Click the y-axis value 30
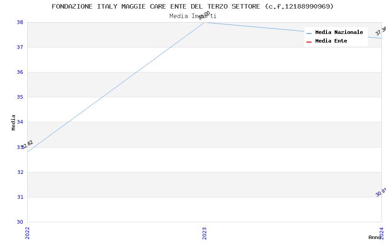386x249 pixels. point(20,222)
